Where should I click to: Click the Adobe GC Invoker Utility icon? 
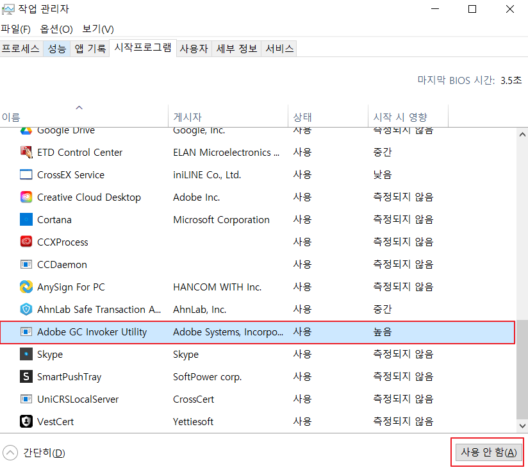pyautogui.click(x=26, y=332)
